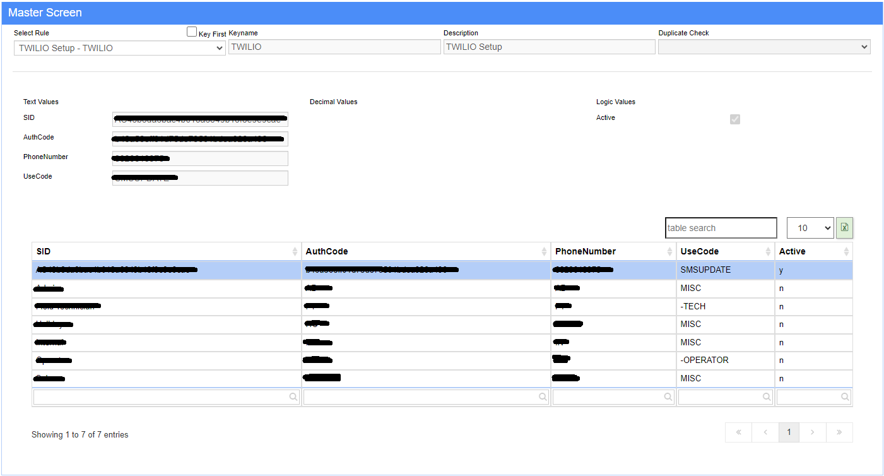This screenshot has height=476, width=884.
Task: Go to first page of table
Action: click(738, 432)
